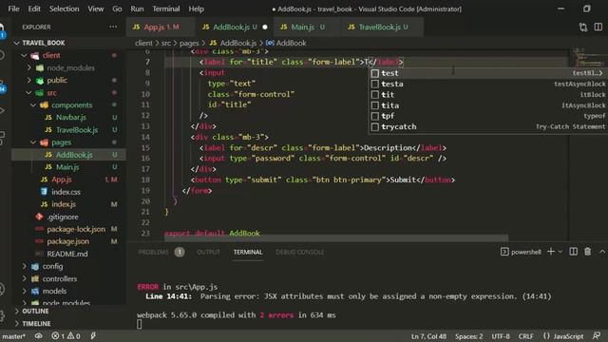Switch to the App.js editor tab
608x342 pixels.
pos(161,27)
